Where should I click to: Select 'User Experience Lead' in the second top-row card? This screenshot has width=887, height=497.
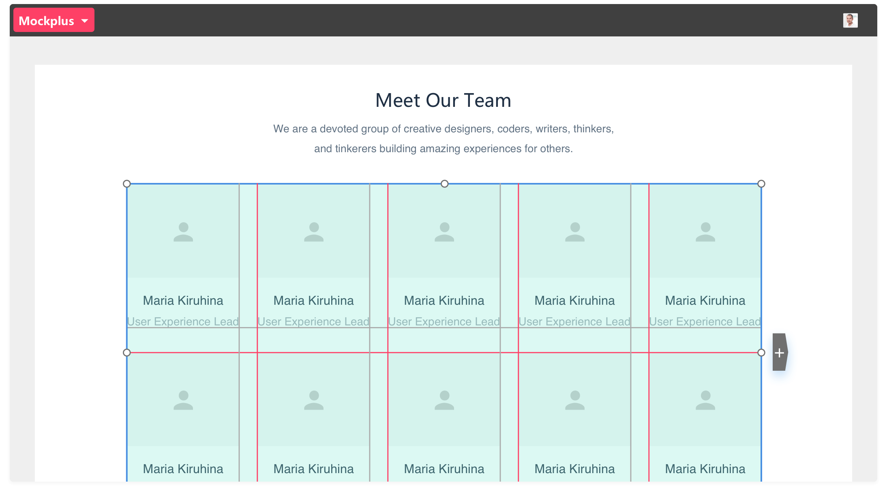[314, 321]
